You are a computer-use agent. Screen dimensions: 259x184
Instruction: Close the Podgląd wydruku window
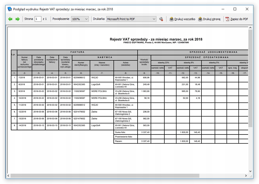[x=247, y=9]
